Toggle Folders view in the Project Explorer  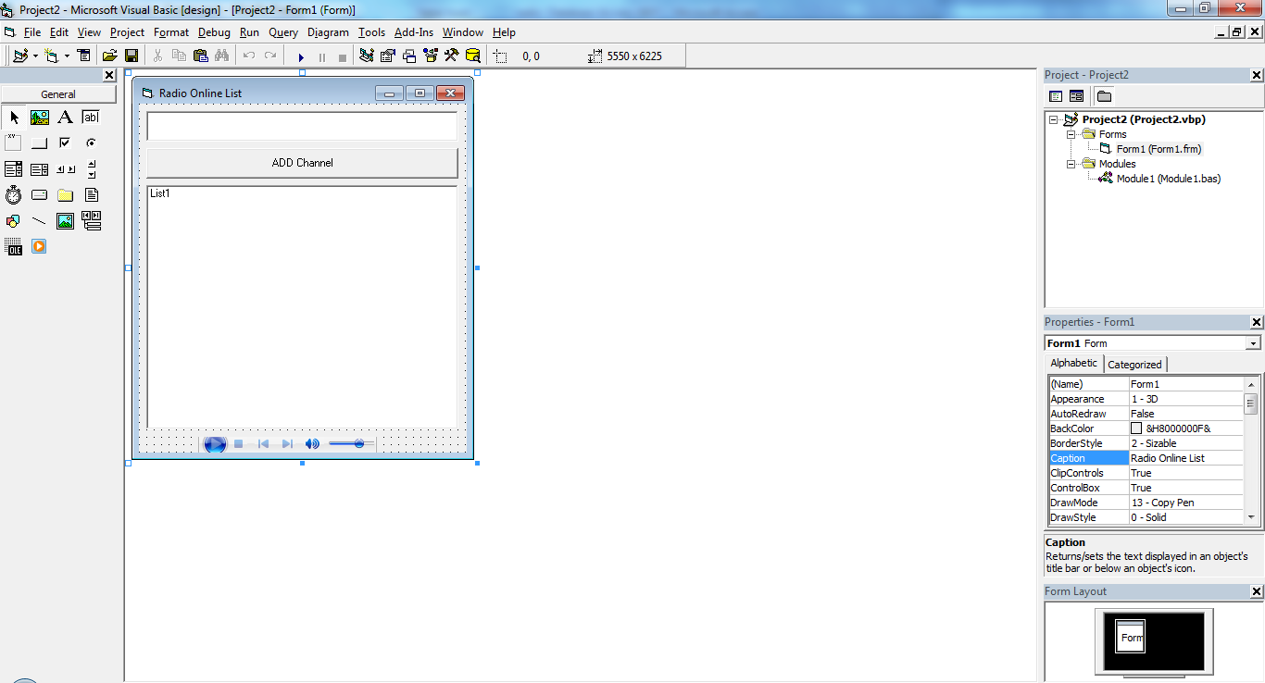(1103, 95)
